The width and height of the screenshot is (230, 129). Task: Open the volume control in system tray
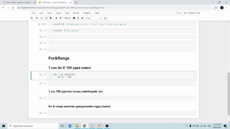(205, 126)
